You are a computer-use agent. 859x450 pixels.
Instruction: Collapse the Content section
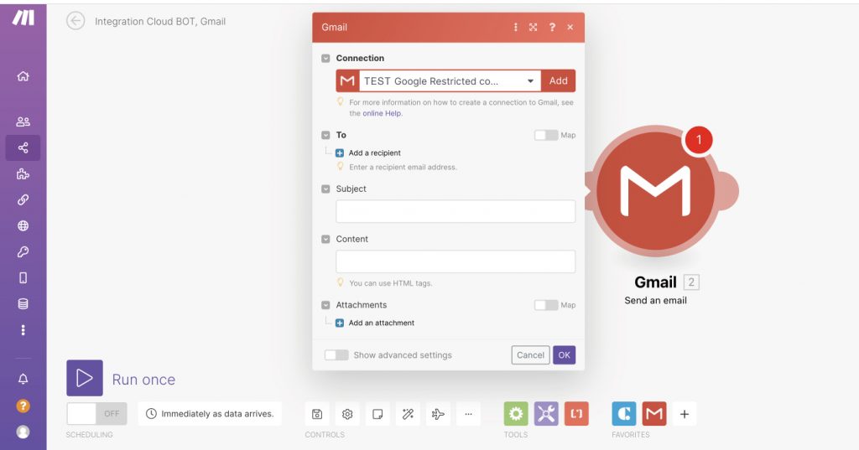[x=325, y=239]
